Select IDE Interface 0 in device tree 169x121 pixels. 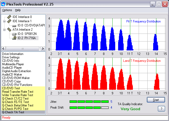pyautogui.click(x=22, y=17)
